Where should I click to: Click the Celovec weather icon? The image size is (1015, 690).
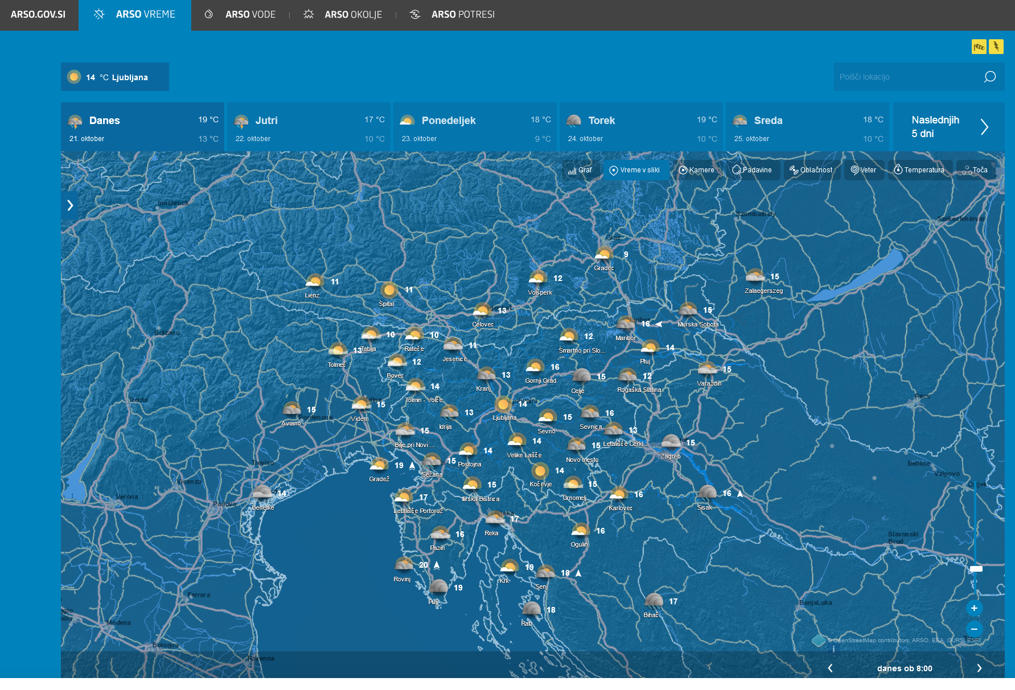pos(482,311)
